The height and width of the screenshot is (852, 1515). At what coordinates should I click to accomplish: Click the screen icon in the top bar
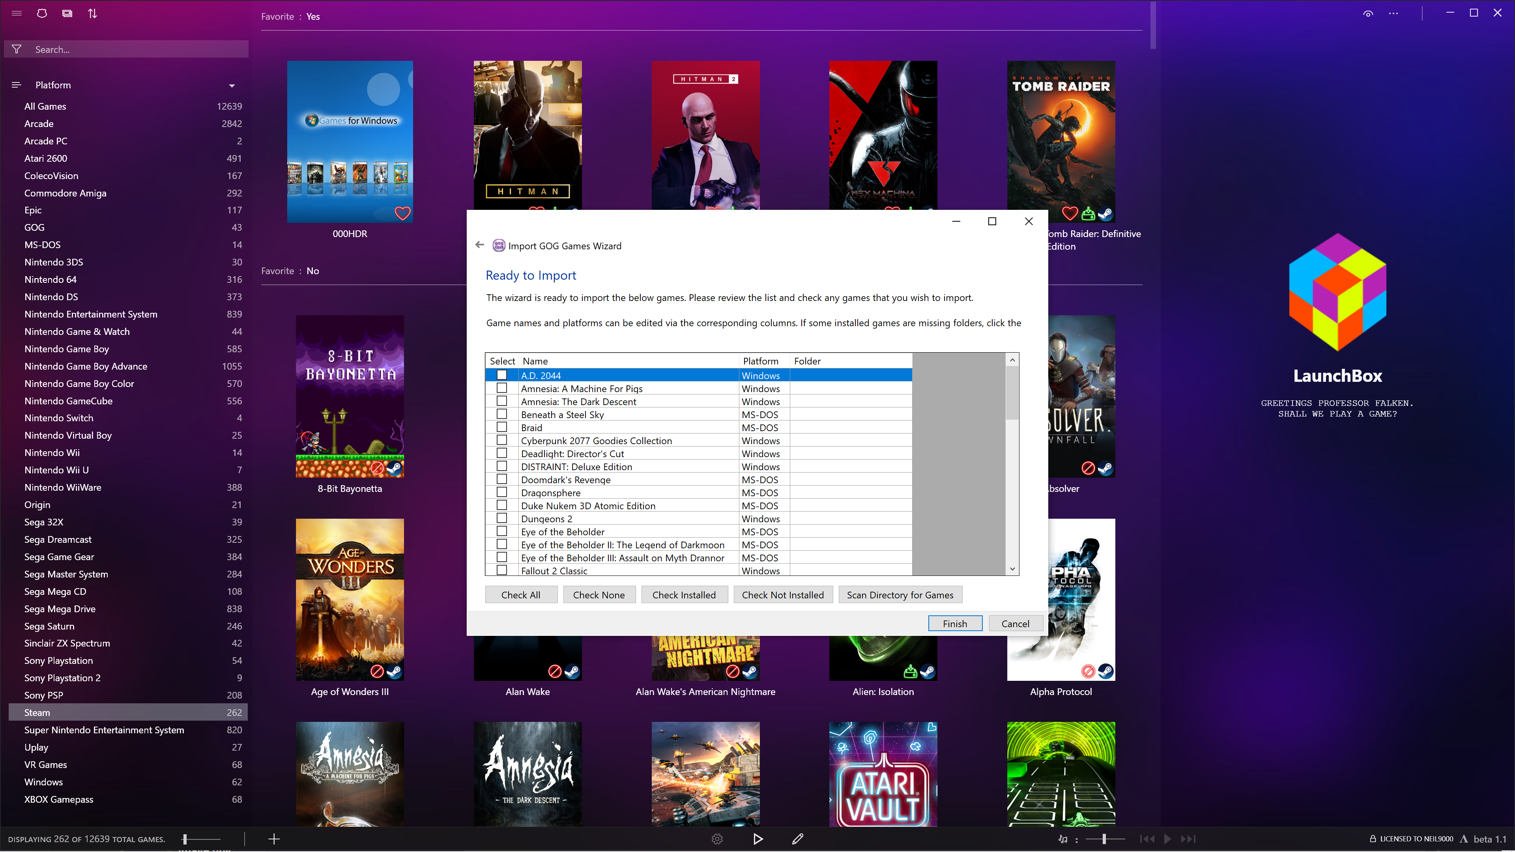pyautogui.click(x=67, y=13)
